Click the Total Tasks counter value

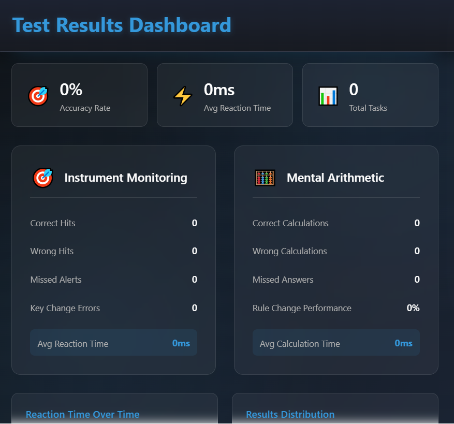[354, 89]
